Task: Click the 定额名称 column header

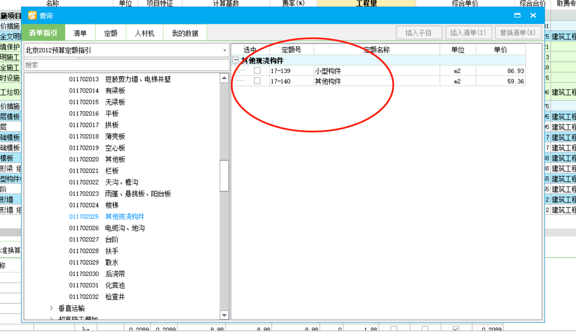Action: click(376, 50)
